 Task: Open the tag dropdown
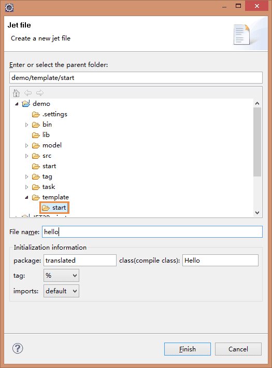pos(61,275)
